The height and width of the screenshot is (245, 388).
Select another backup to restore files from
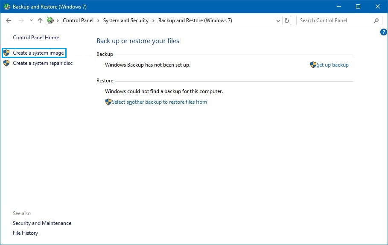[x=159, y=102]
